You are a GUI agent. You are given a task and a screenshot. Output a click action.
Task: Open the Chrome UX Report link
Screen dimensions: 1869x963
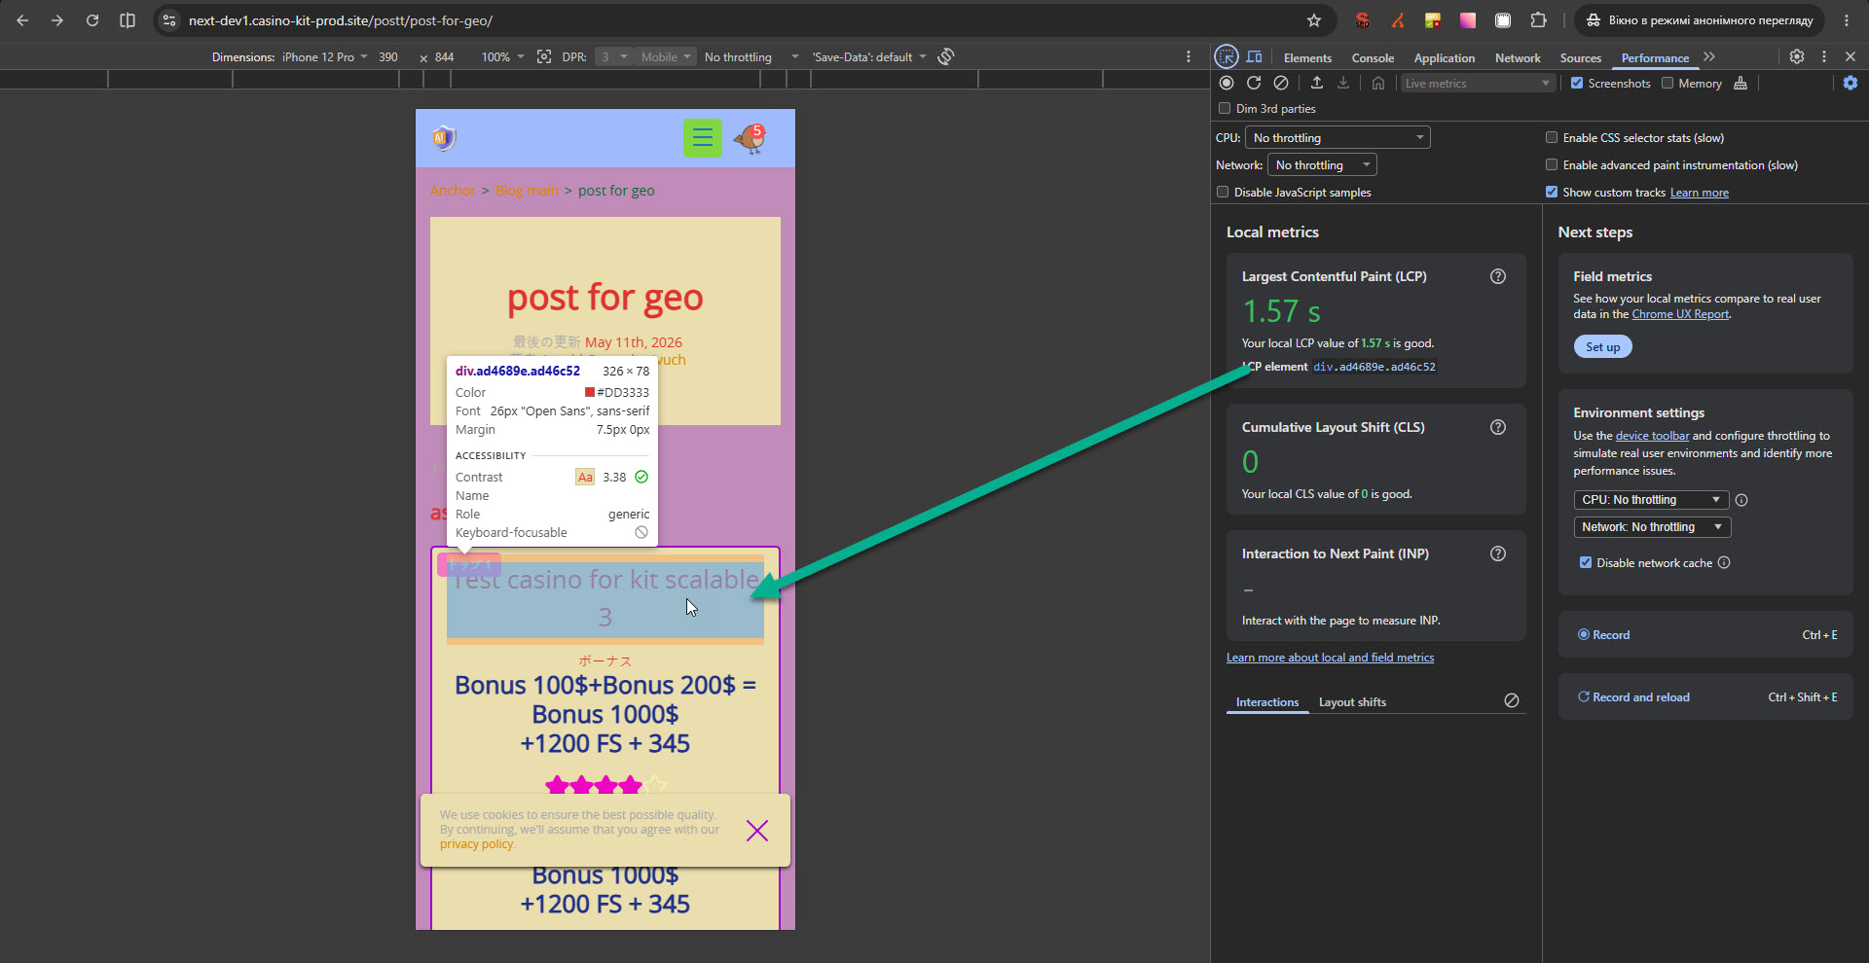[x=1680, y=314]
